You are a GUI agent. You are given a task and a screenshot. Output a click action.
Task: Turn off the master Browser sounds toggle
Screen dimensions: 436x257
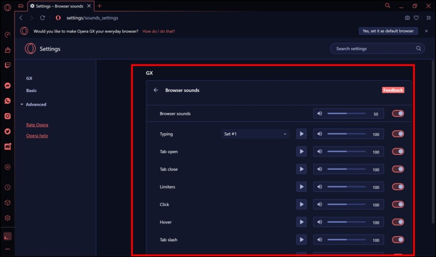tap(398, 114)
